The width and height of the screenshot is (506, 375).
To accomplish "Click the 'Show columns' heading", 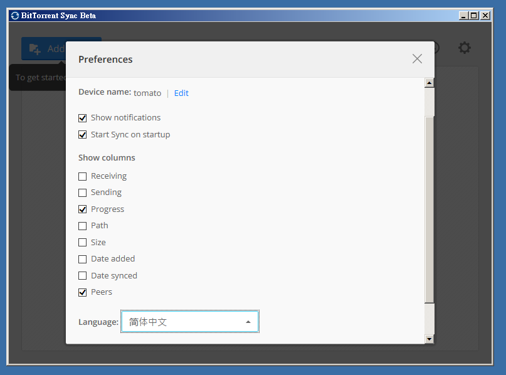I will (107, 158).
